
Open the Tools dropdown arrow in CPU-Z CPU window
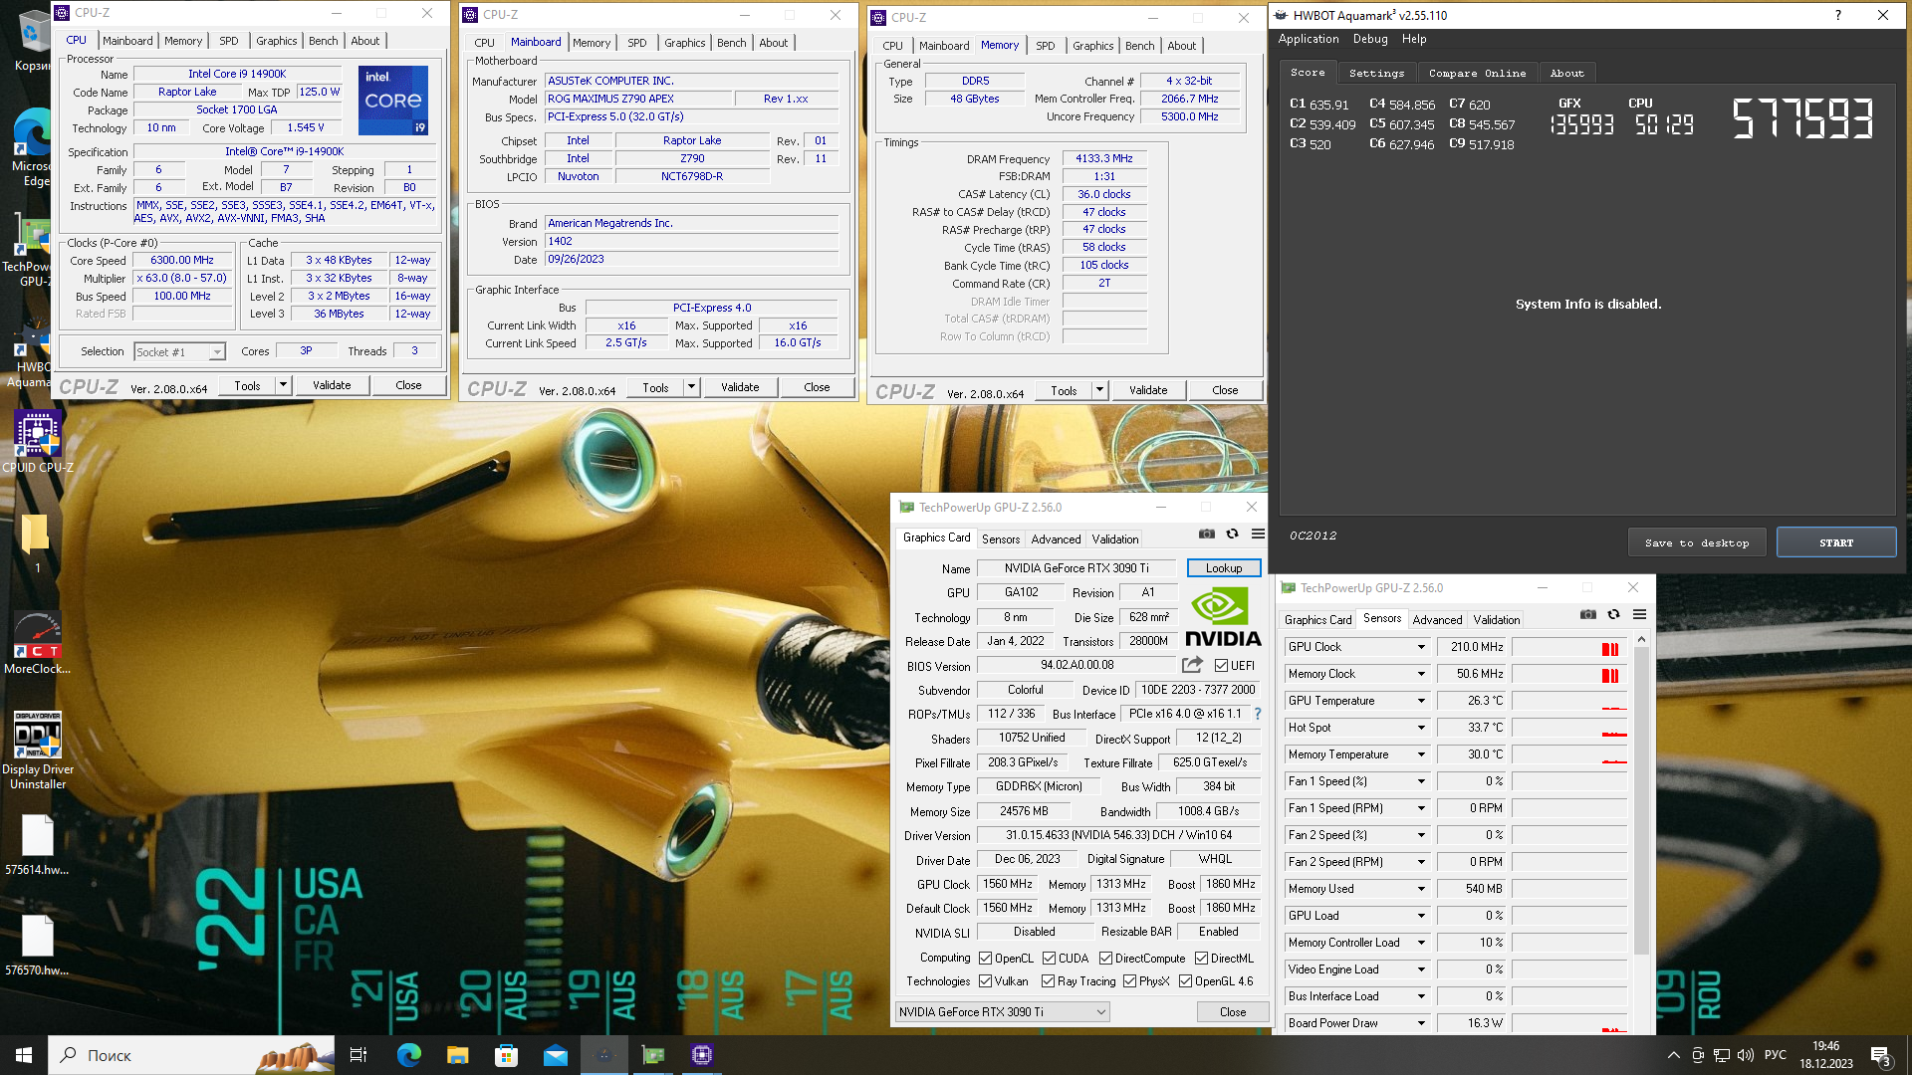tap(283, 385)
